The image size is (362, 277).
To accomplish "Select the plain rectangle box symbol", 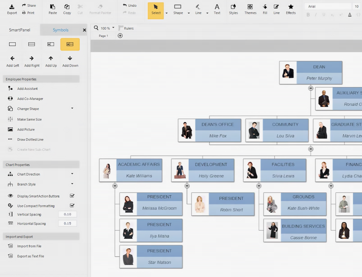I will coord(12,44).
